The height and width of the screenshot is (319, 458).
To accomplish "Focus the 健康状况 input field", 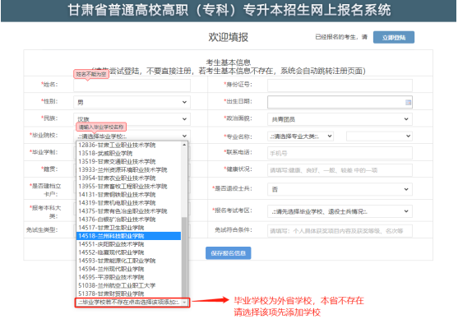I will (x=340, y=170).
